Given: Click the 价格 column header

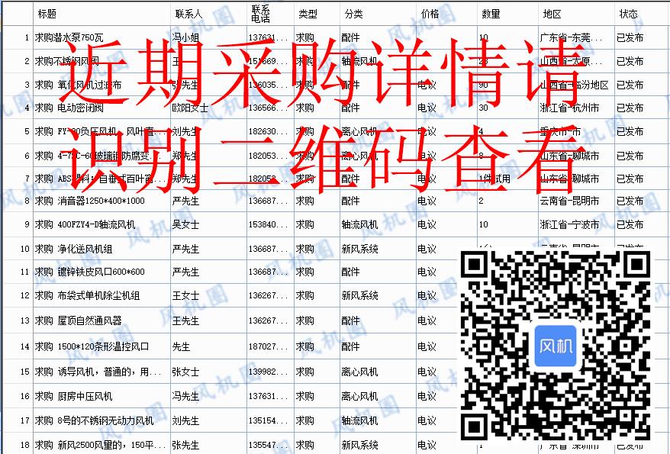Looking at the screenshot, I should (430, 14).
